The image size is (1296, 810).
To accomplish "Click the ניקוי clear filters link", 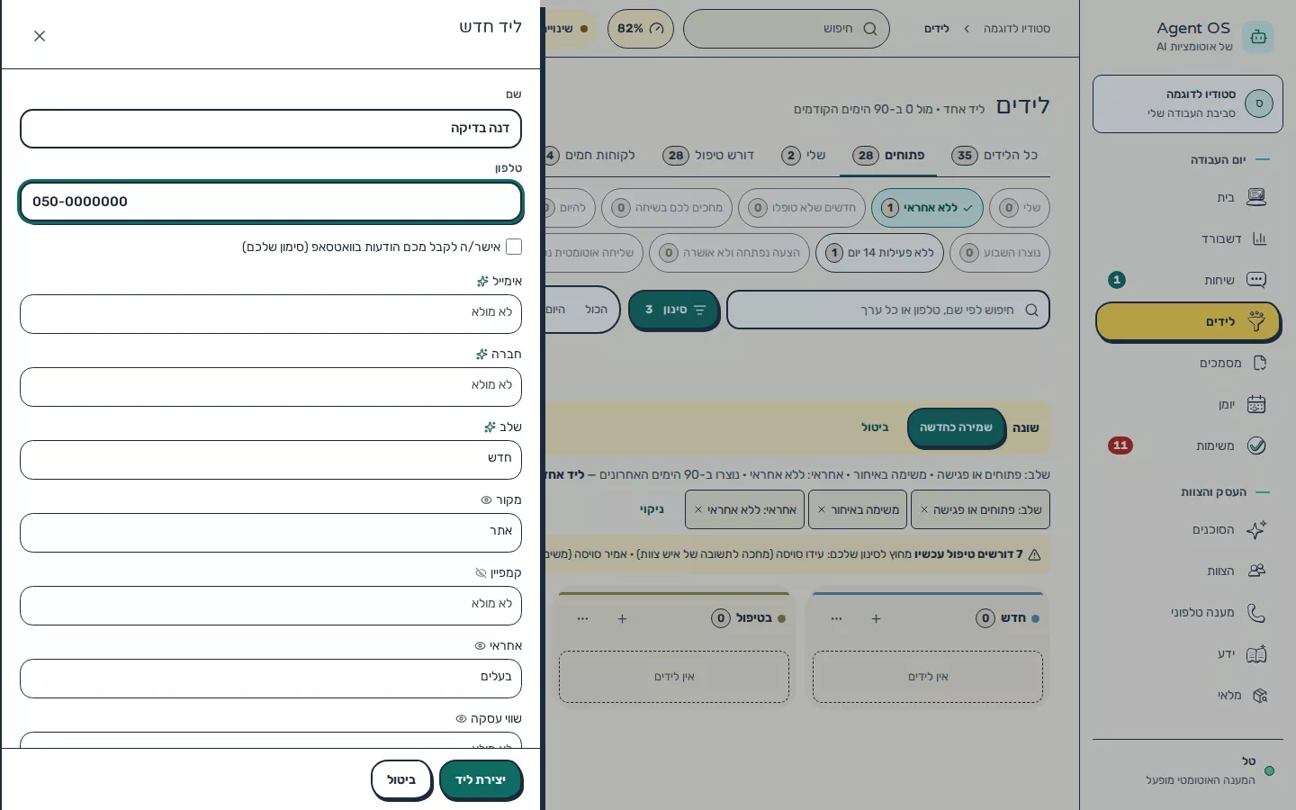I will click(652, 509).
